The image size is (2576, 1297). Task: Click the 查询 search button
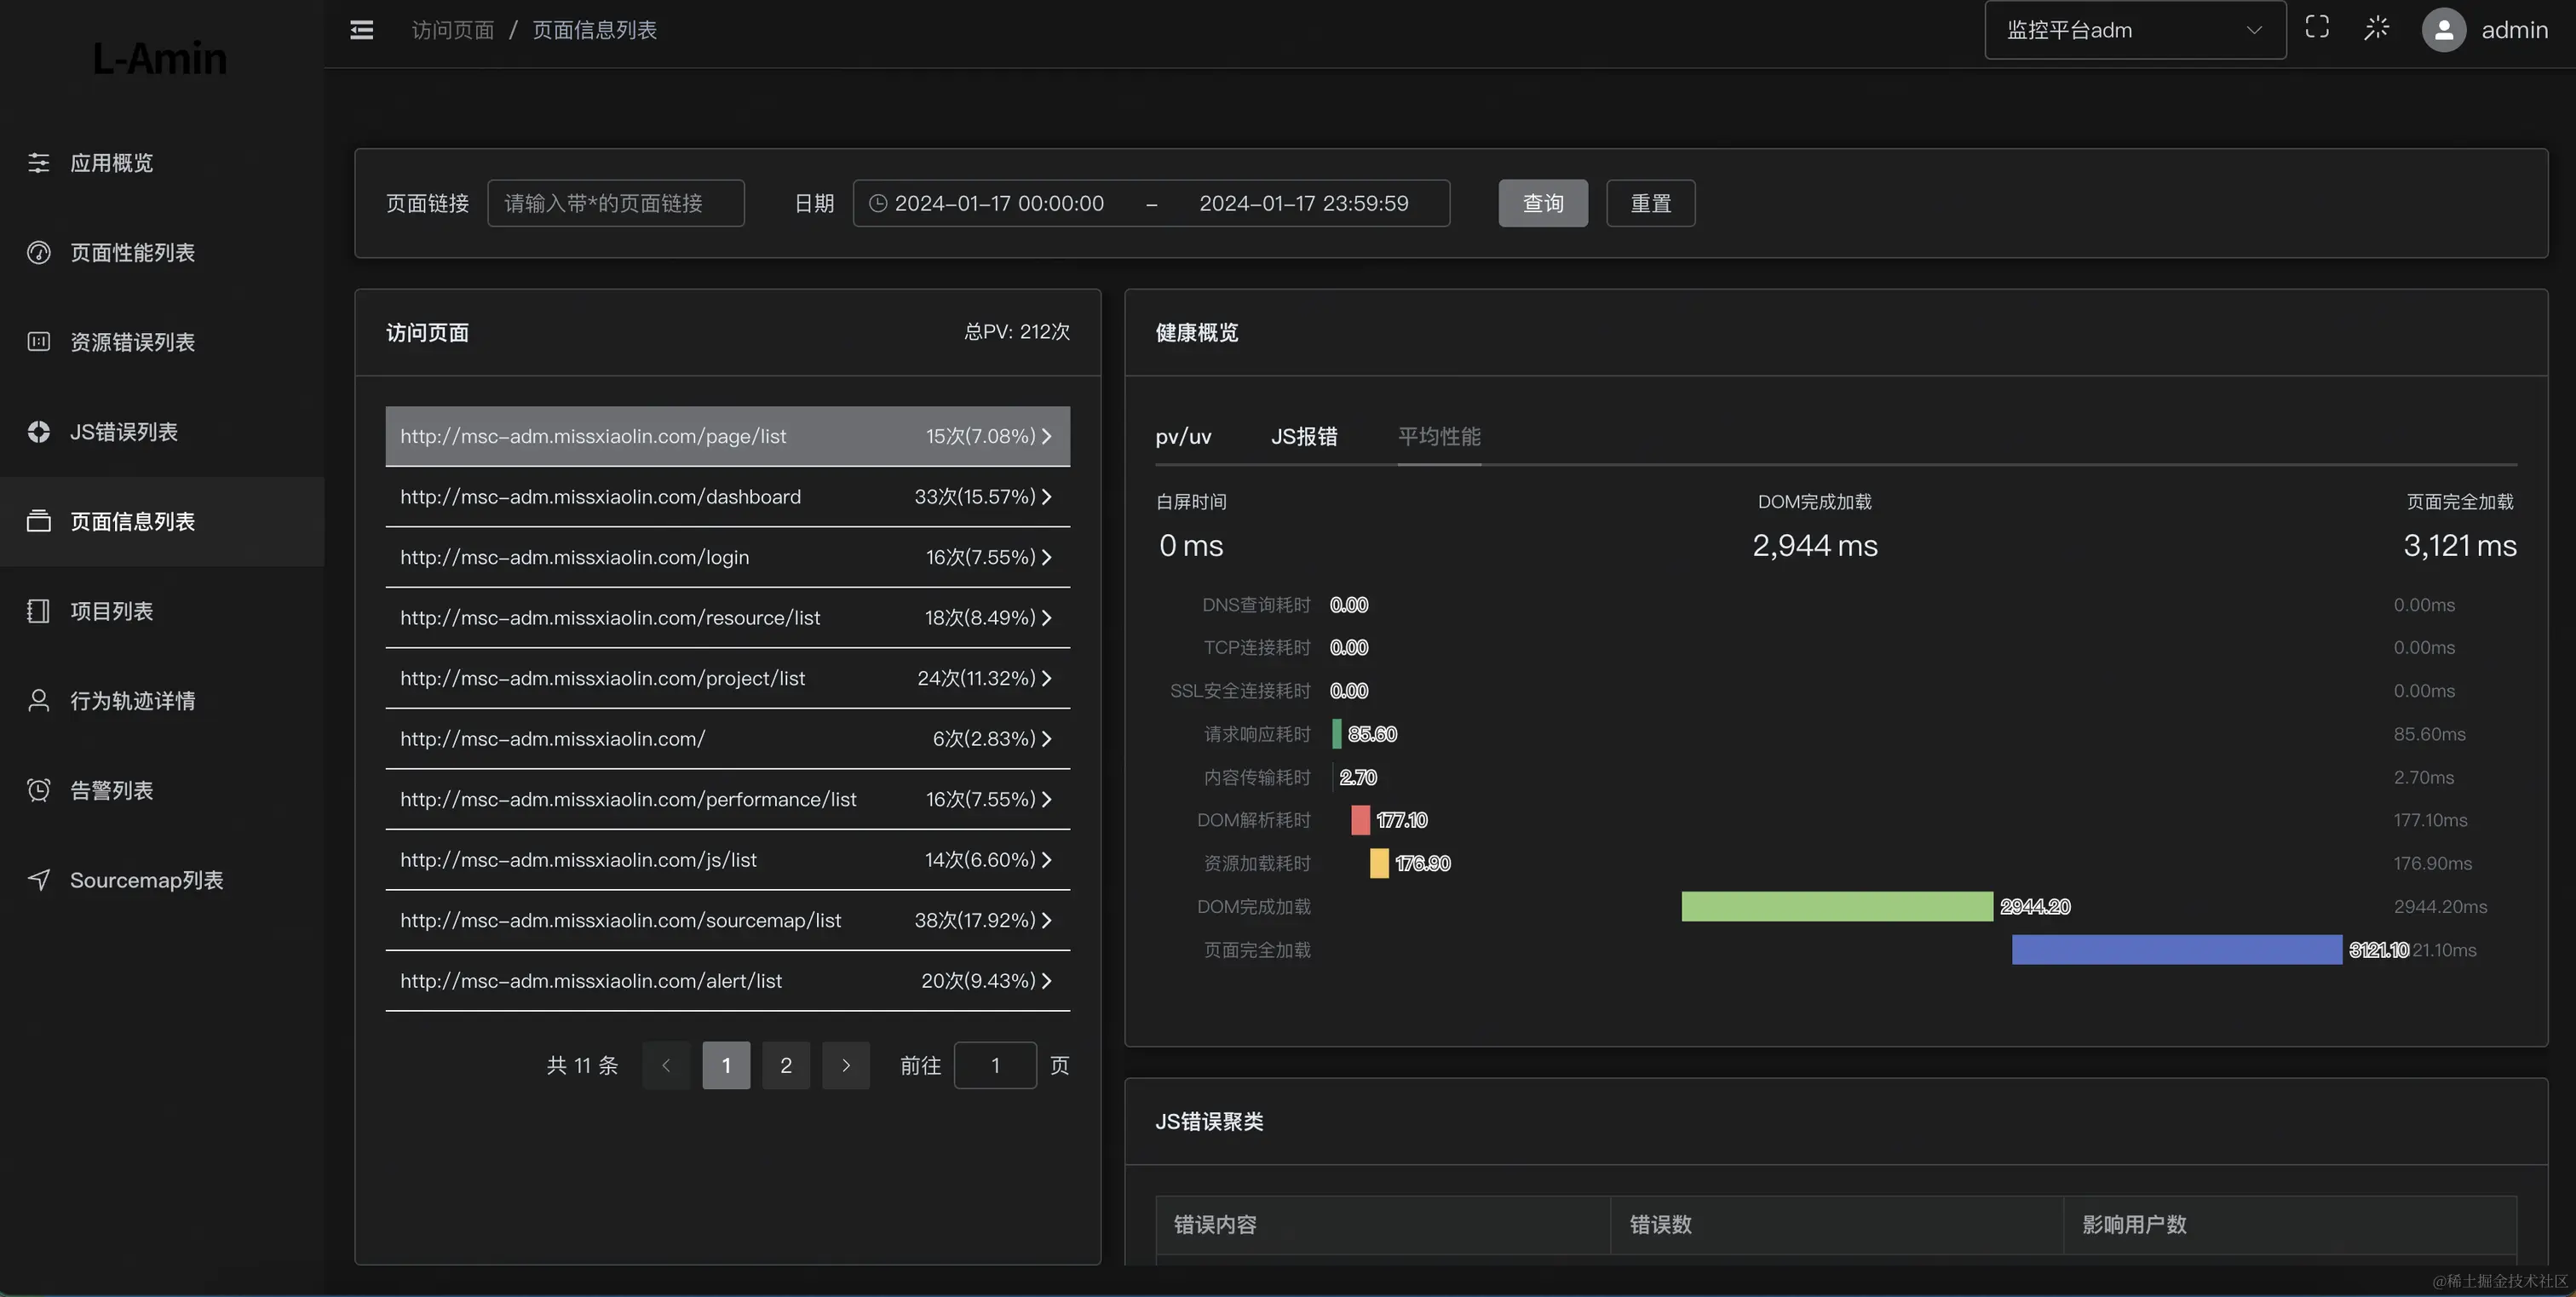(1542, 204)
